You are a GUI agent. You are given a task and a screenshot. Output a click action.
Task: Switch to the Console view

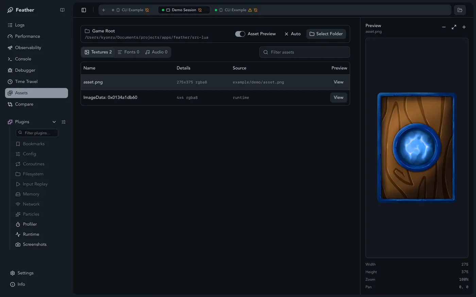tap(36, 59)
